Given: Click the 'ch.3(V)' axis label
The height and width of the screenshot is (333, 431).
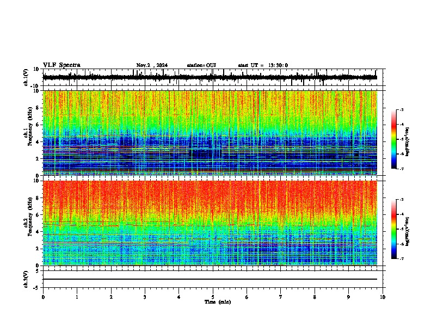Looking at the screenshot, I should point(26,279).
